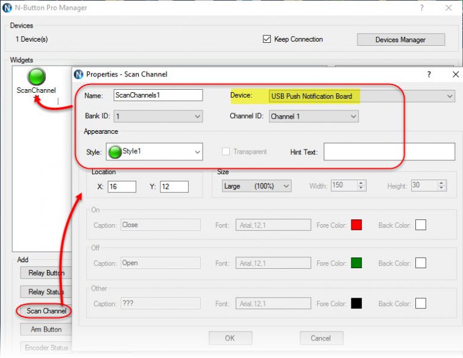Click the green Style1 preview icon
The image size is (463, 358).
(115, 152)
